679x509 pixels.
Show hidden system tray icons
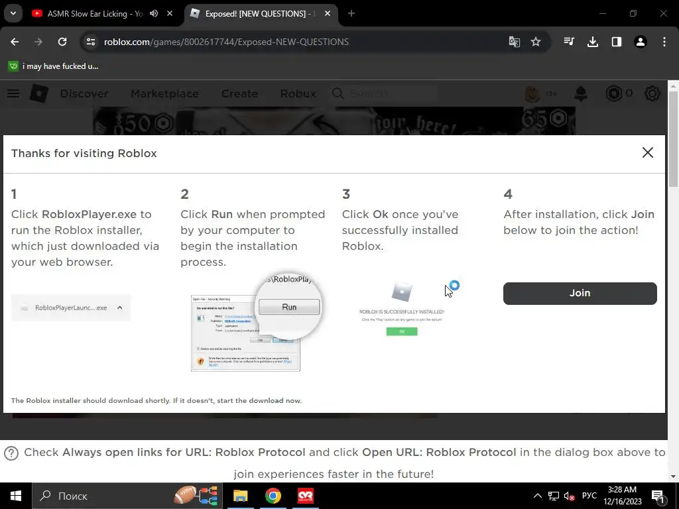pos(537,496)
